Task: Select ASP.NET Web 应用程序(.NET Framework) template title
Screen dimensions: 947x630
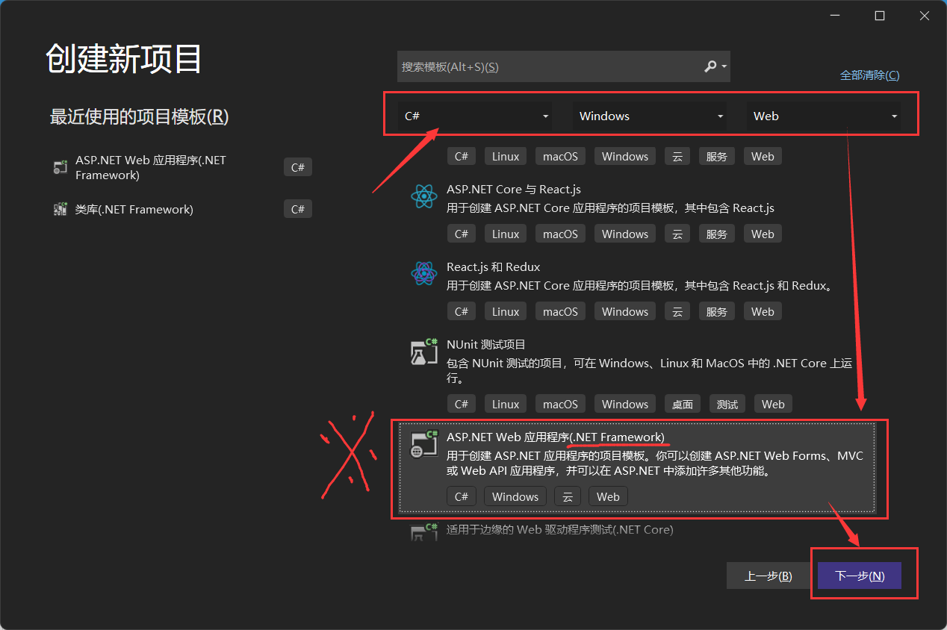Action: [x=555, y=437]
